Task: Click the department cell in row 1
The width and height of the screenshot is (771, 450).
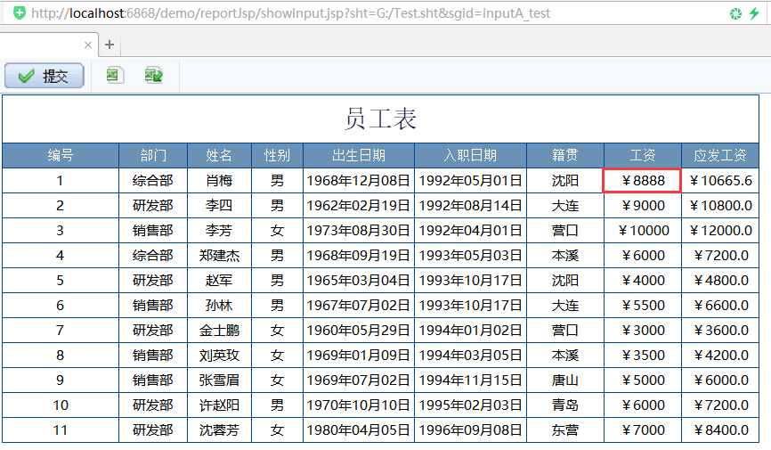Action: tap(153, 181)
